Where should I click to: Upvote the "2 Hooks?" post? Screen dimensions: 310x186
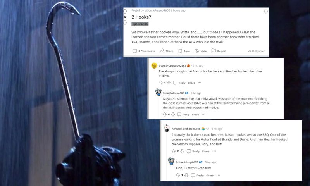[125, 11]
